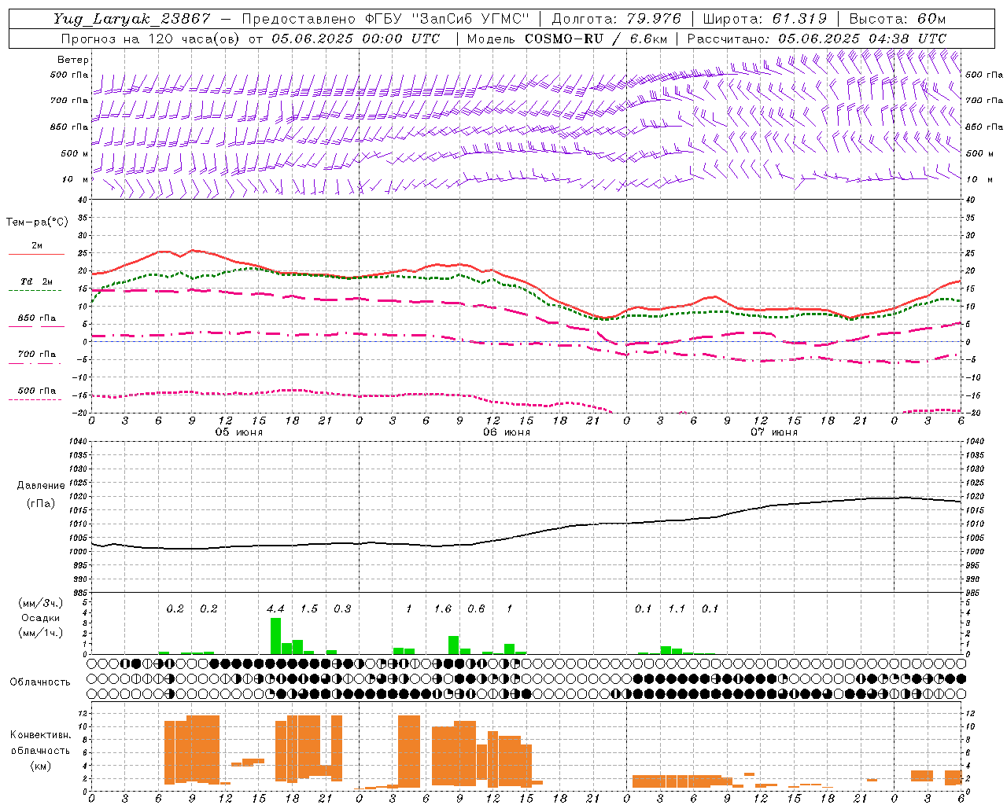The height and width of the screenshot is (805, 1007).
Task: Click the 1.5 precipitation total value
Action: coord(309,608)
